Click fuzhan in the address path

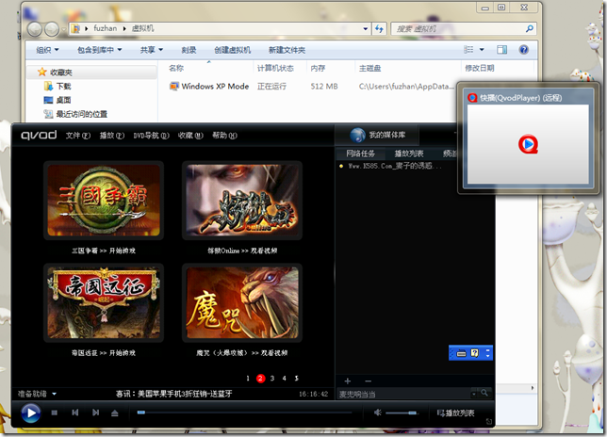tap(105, 28)
